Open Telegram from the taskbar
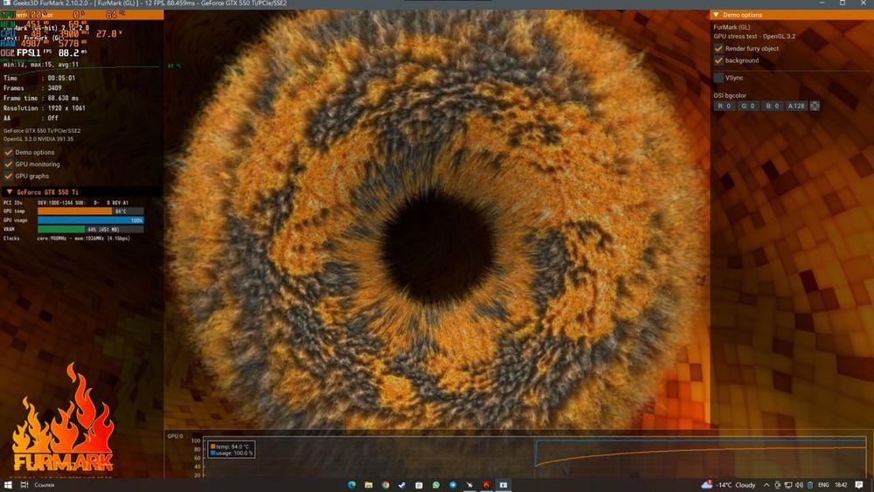 453,485
